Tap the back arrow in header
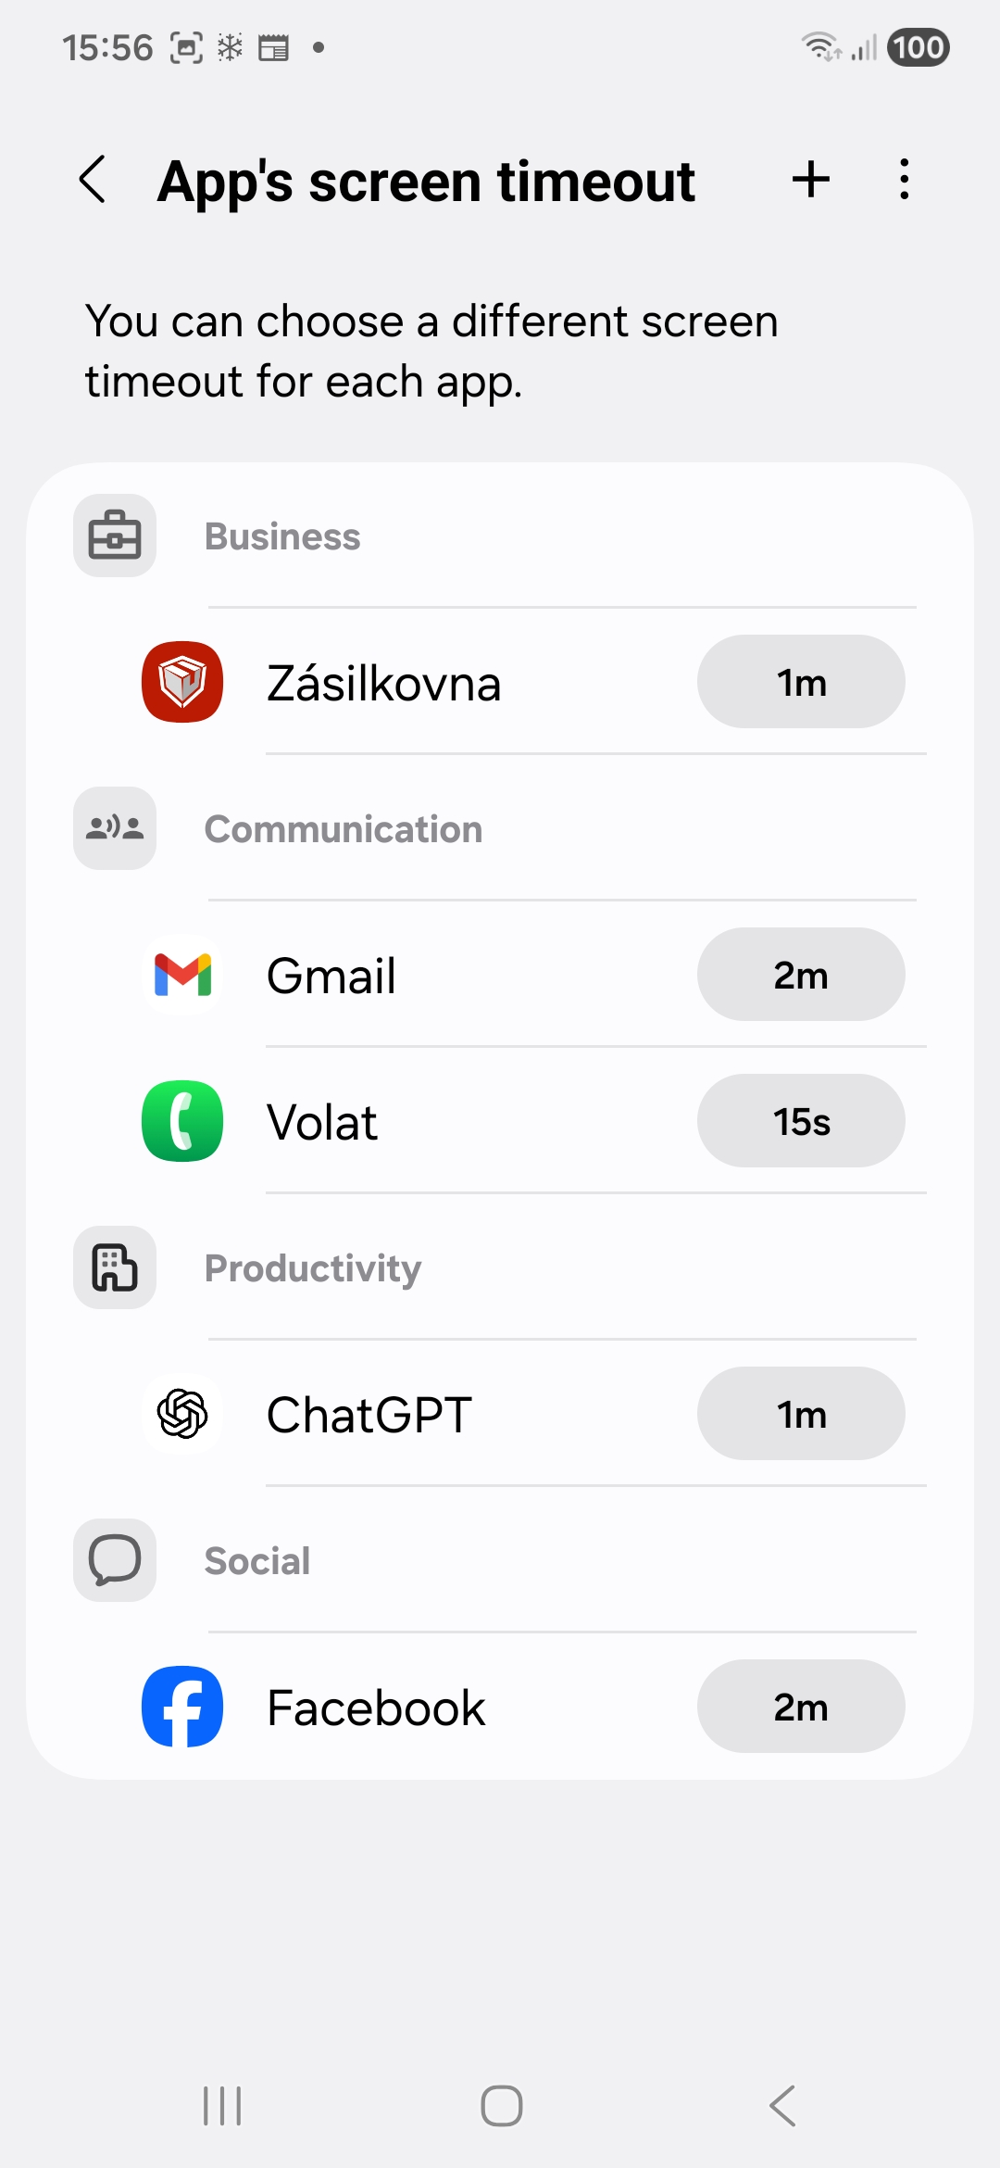The image size is (1000, 2168). pos(93,179)
